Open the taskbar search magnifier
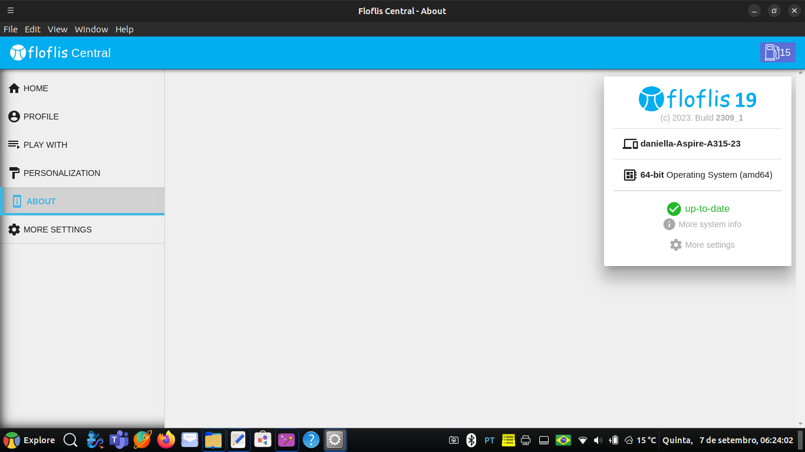 [70, 440]
